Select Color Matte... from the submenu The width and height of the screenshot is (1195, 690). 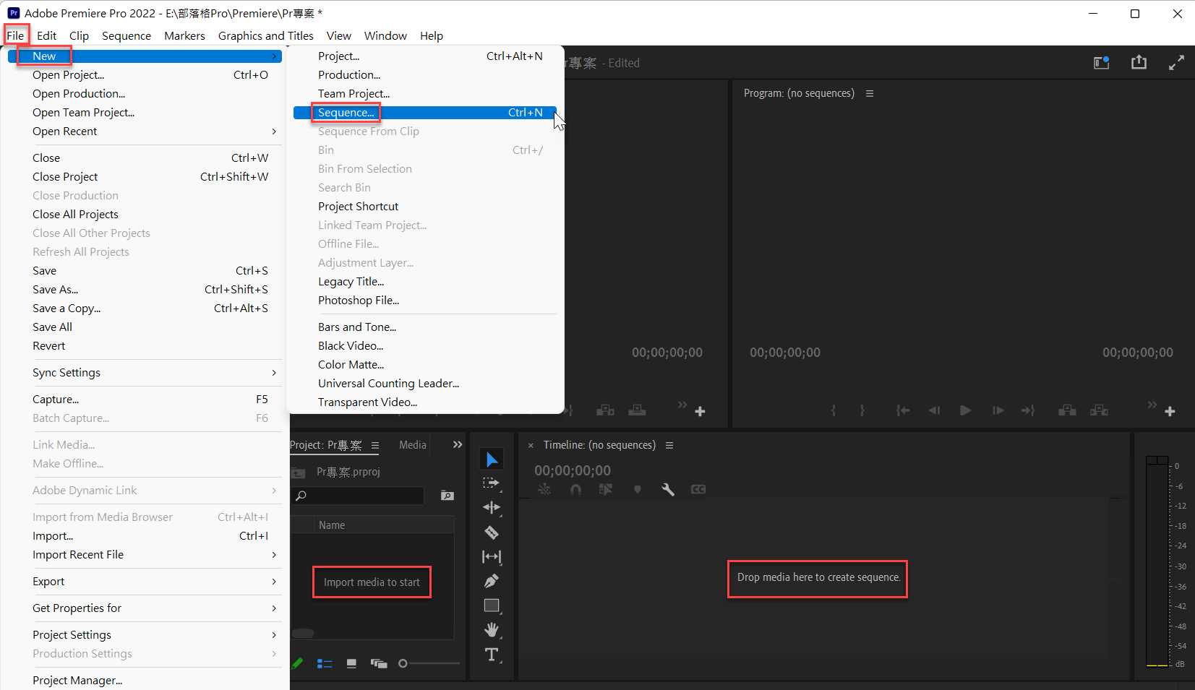point(425,365)
